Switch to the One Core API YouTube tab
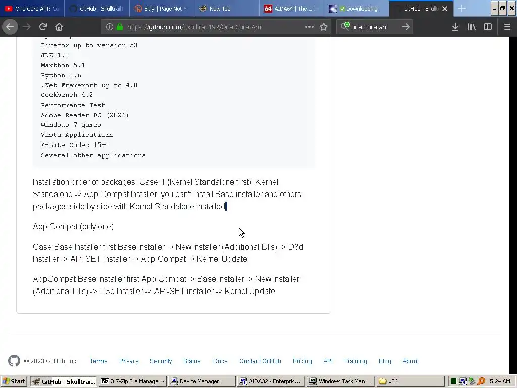 [32, 9]
